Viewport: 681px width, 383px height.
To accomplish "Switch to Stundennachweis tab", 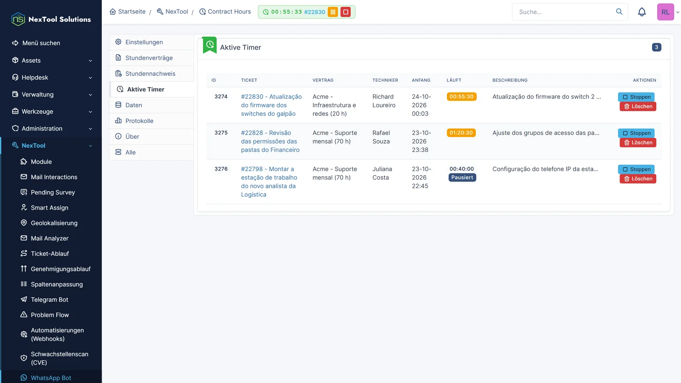I will pyautogui.click(x=152, y=74).
